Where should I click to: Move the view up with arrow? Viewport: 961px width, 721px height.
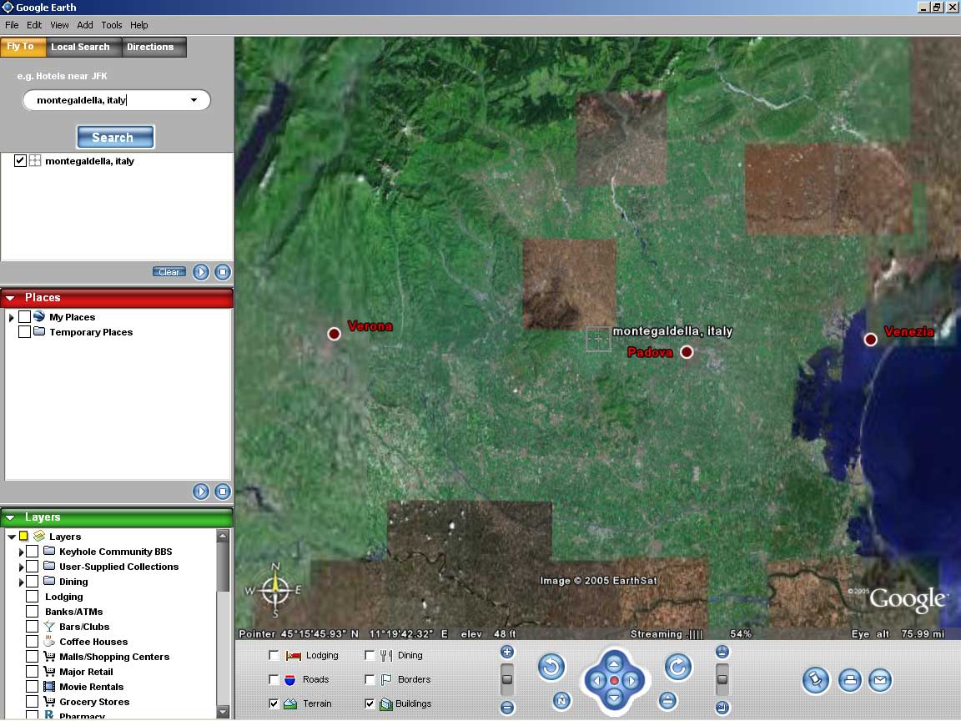614,663
